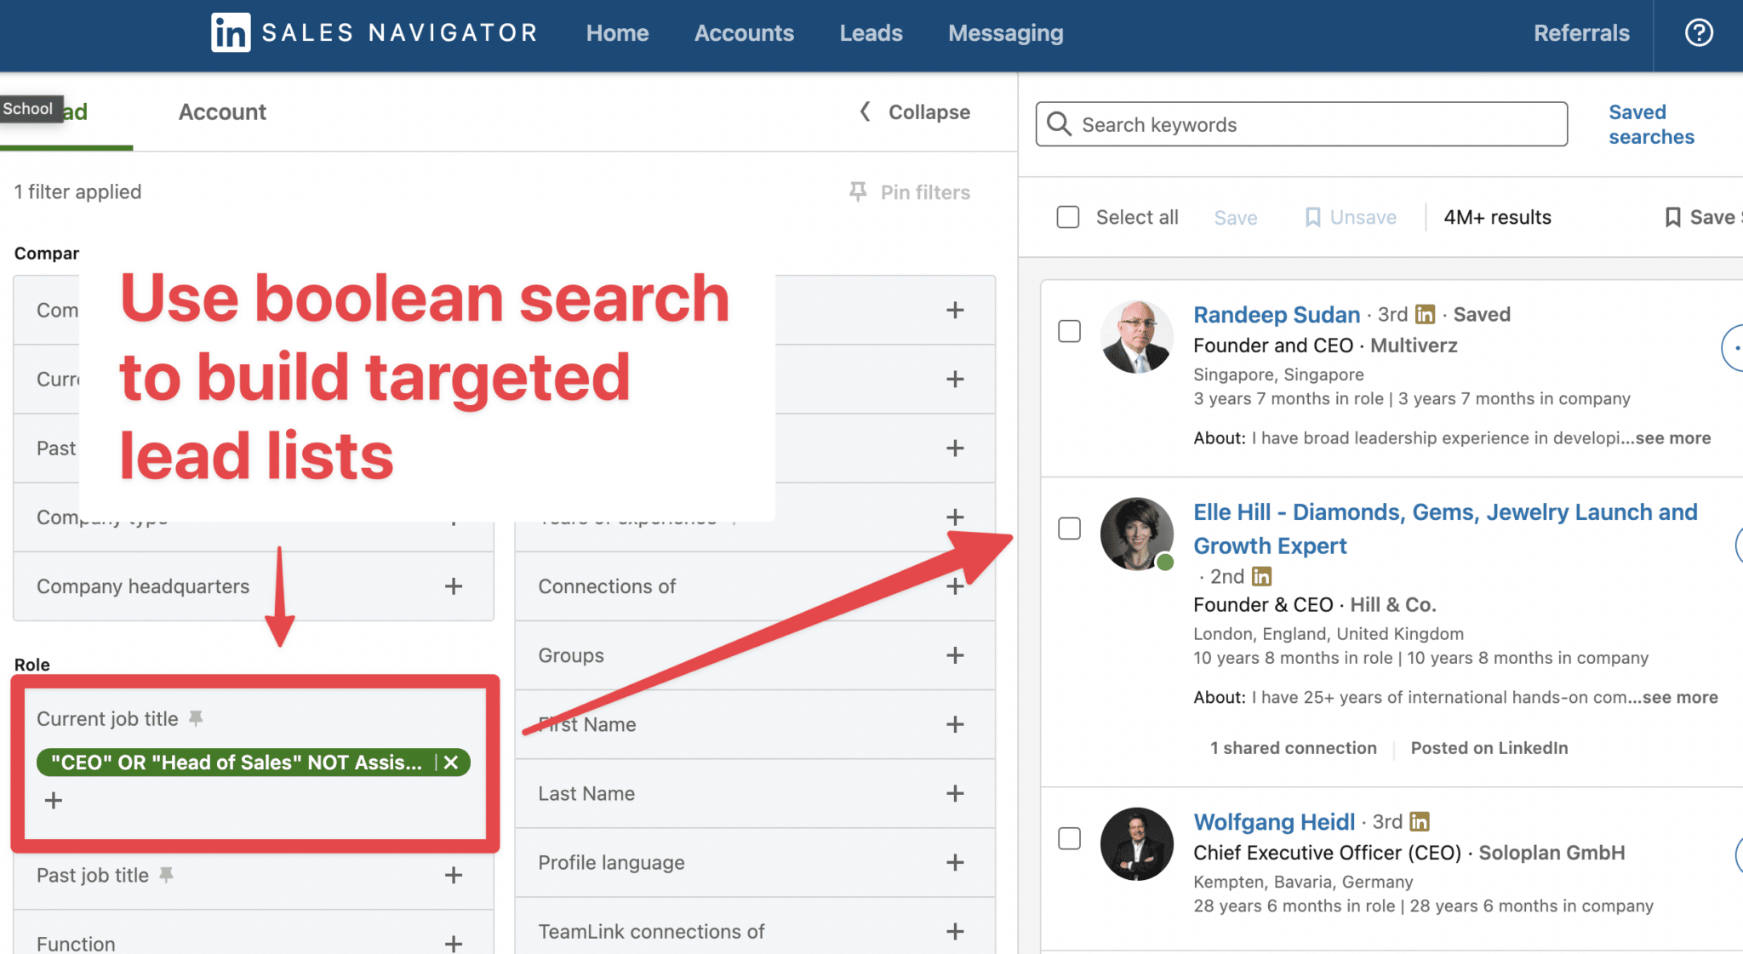Click the Pin filters icon
This screenshot has height=954, width=1743.
click(x=858, y=191)
